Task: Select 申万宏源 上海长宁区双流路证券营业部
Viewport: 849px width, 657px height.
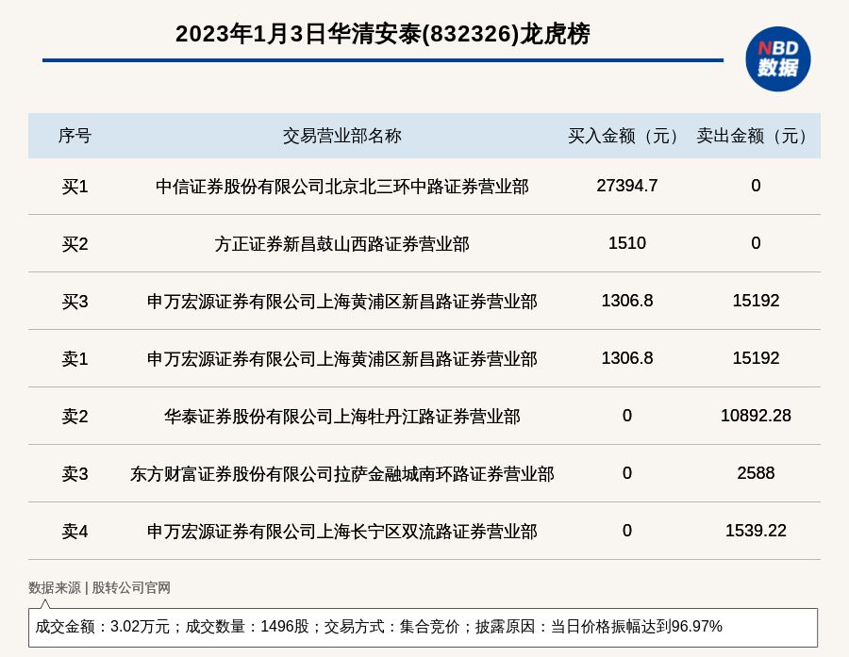Action: 342,532
